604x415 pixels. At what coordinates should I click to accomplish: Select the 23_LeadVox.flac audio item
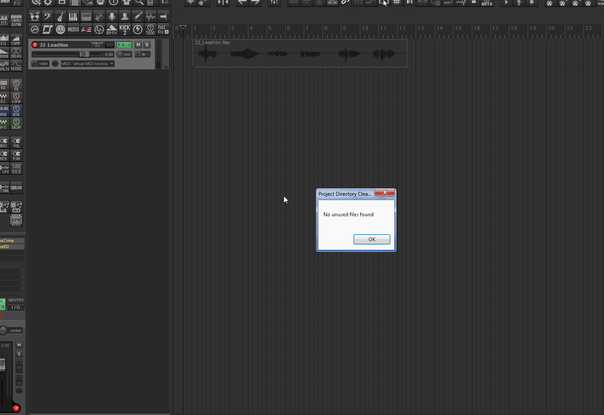300,53
